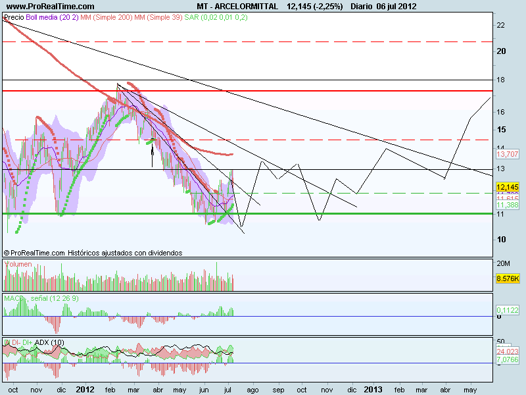Select the yellow '8.576K' volume value tag
This screenshot has height=395, width=526.
pyautogui.click(x=508, y=278)
